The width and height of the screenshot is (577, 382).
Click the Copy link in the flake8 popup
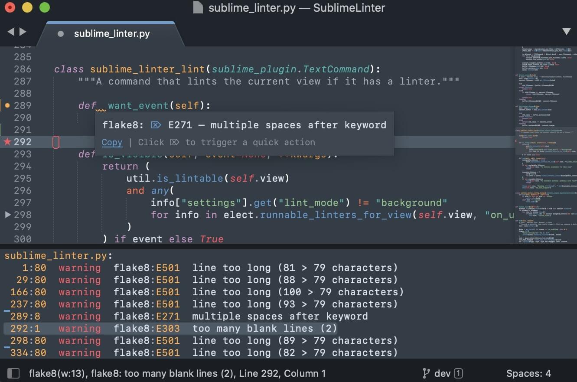[112, 142]
